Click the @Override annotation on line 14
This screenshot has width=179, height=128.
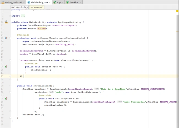coord(23,35)
